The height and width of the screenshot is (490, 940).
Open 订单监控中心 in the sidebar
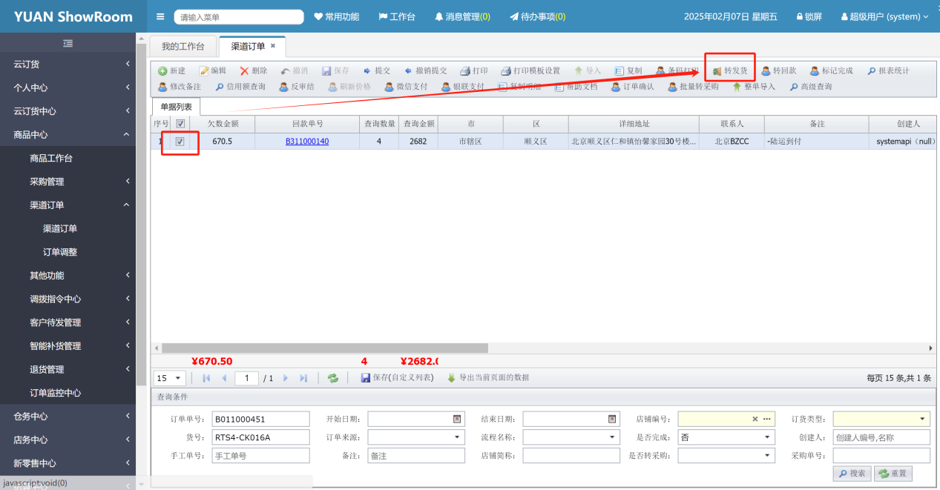tap(56, 393)
